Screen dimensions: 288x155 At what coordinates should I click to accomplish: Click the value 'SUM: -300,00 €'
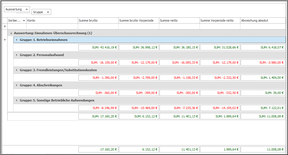click(x=187, y=93)
